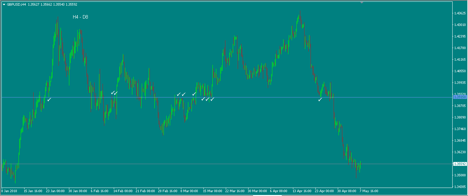Click the '15 Jan 16:00' time axis label
Image resolution: width=468 pixels, height=196 pixels.
click(x=33, y=191)
